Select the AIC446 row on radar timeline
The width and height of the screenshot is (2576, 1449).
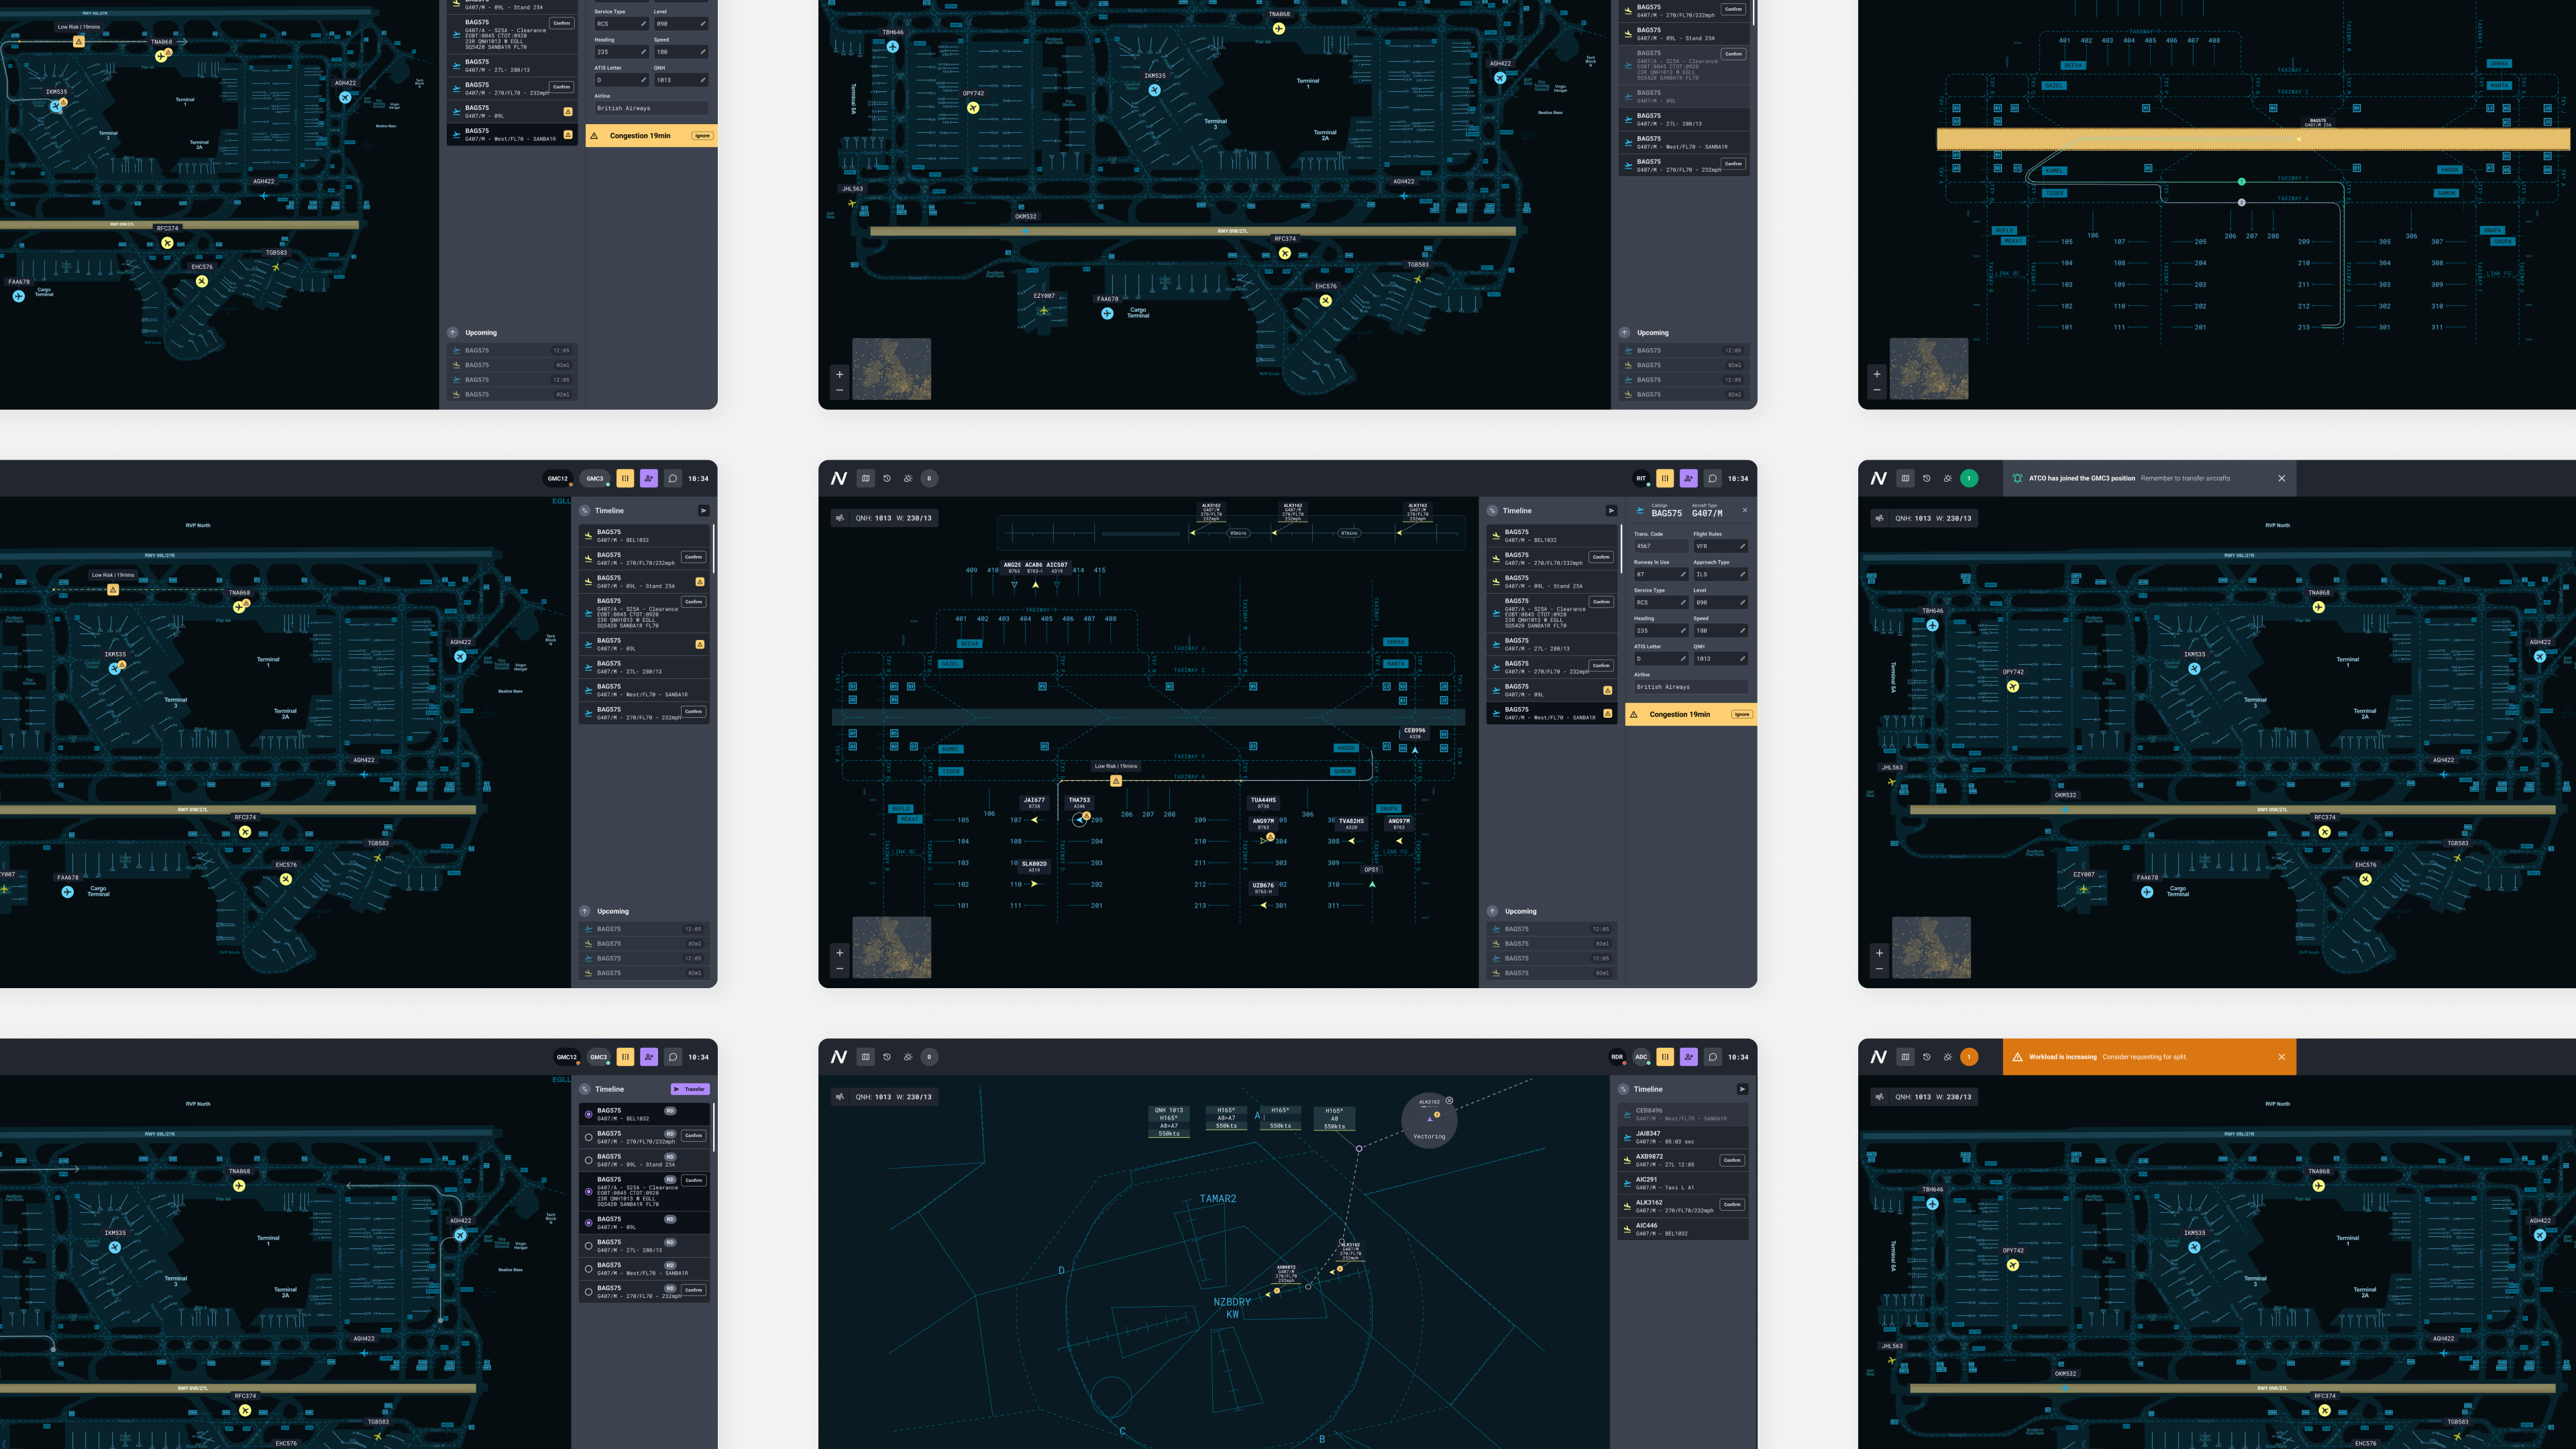(1683, 1229)
